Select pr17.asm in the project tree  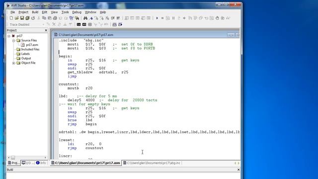point(32,45)
